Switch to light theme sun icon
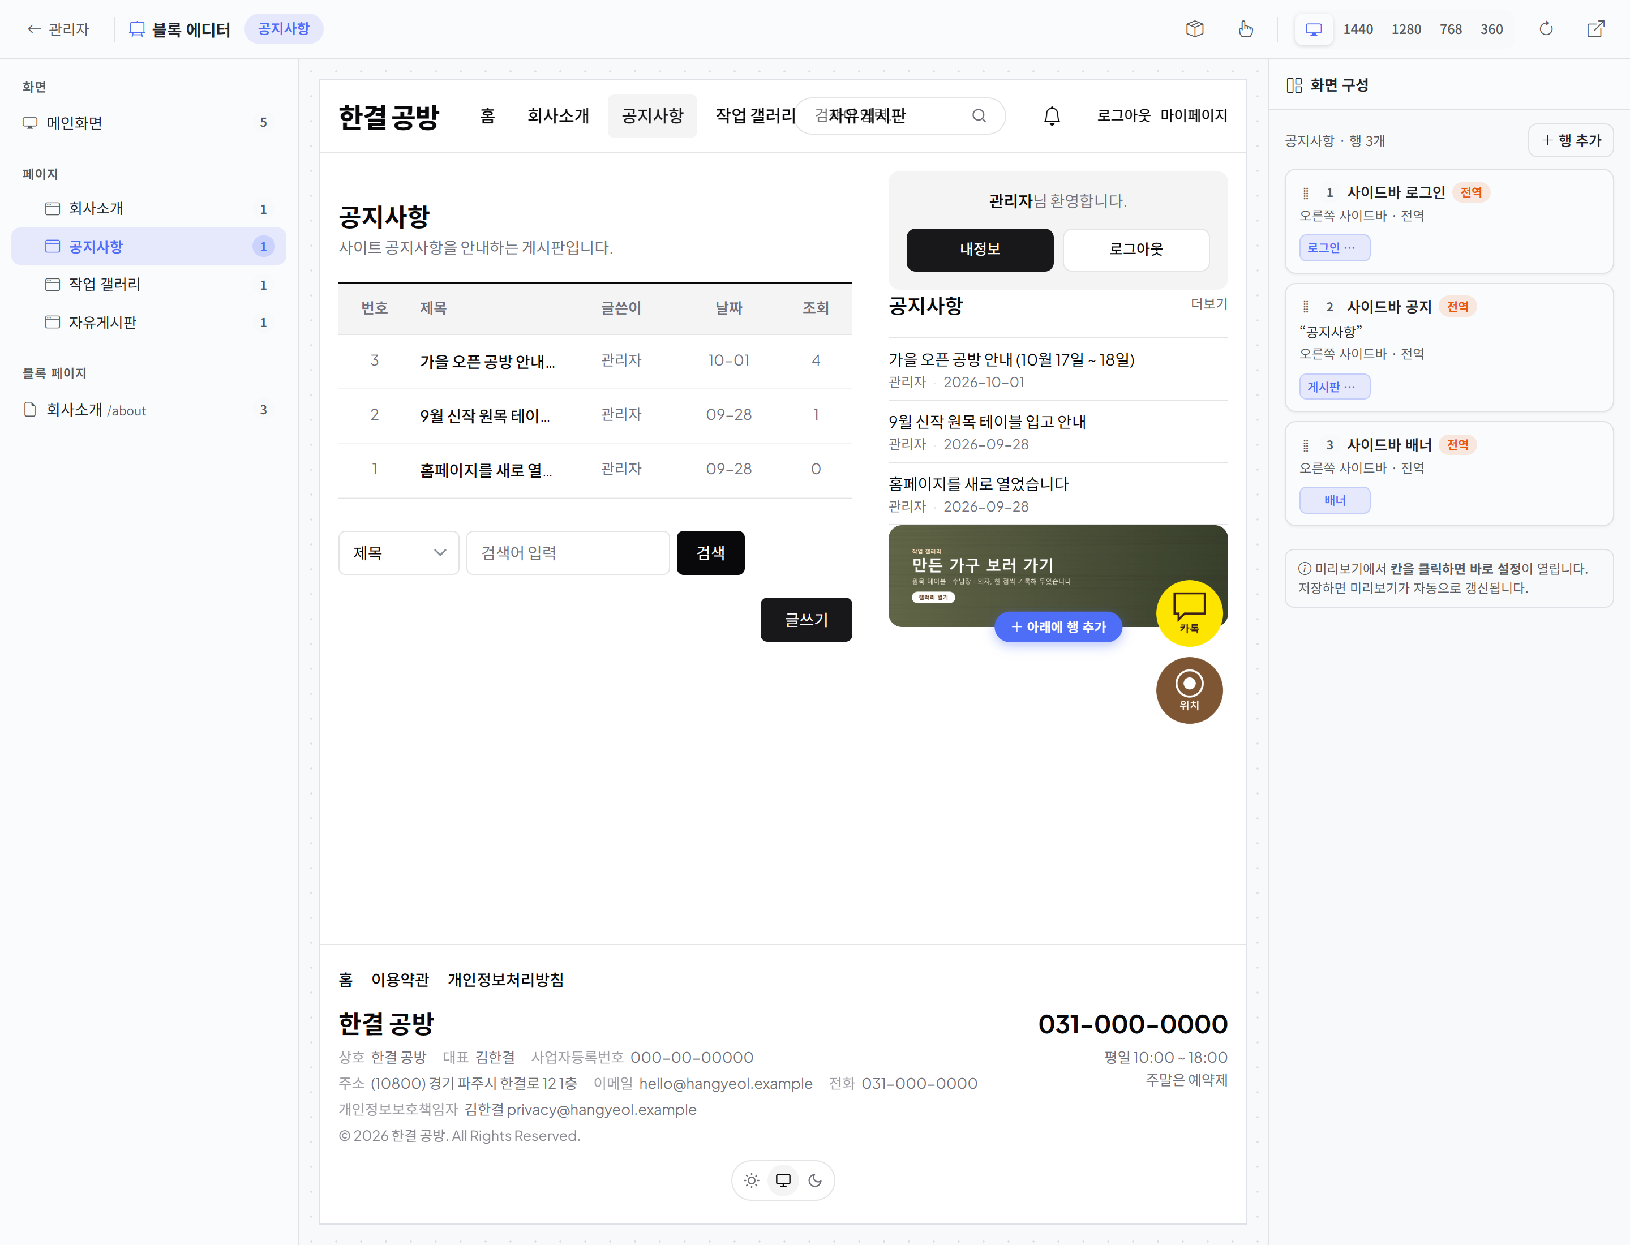The width and height of the screenshot is (1630, 1245). tap(751, 1180)
